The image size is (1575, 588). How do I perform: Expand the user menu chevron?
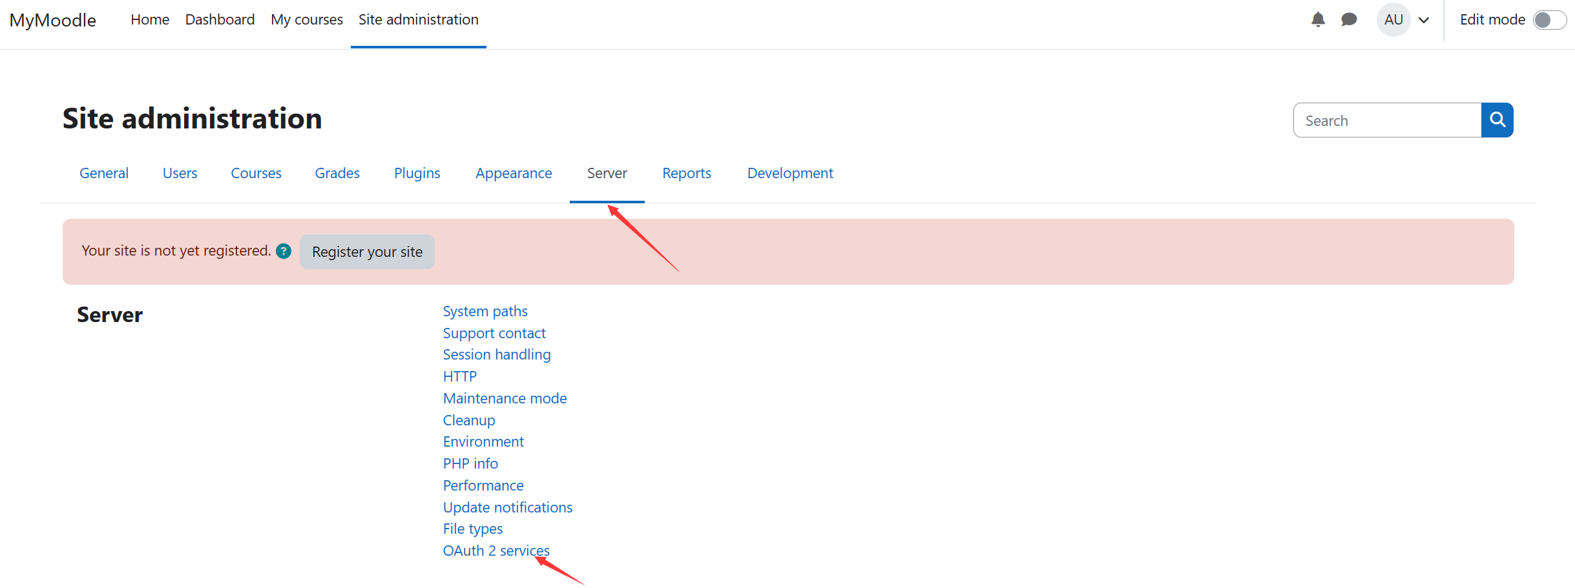[1424, 20]
